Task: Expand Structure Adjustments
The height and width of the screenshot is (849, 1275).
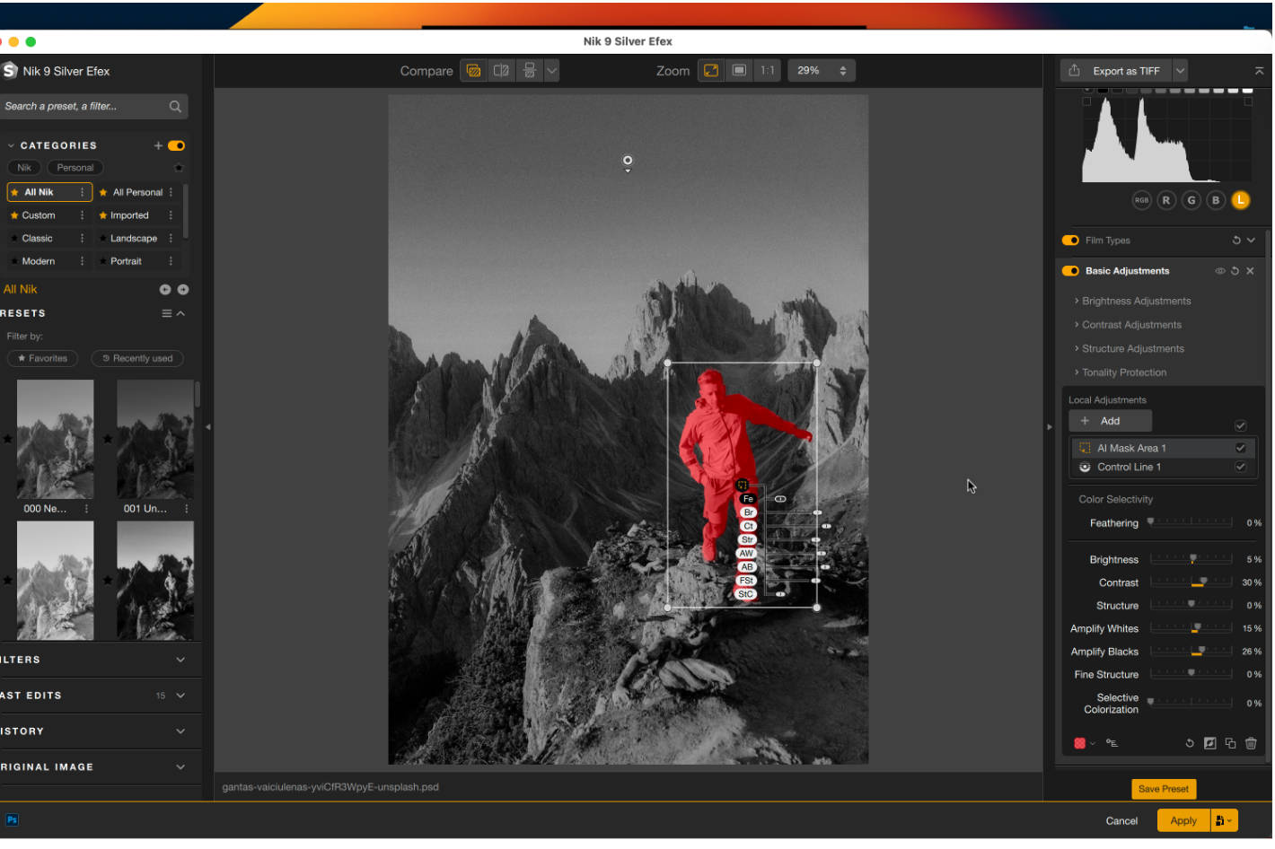Action: point(1131,349)
